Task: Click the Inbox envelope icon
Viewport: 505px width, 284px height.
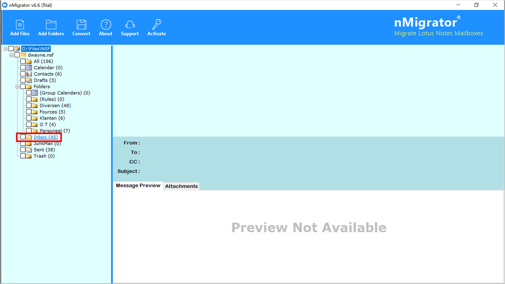Action: click(x=29, y=137)
